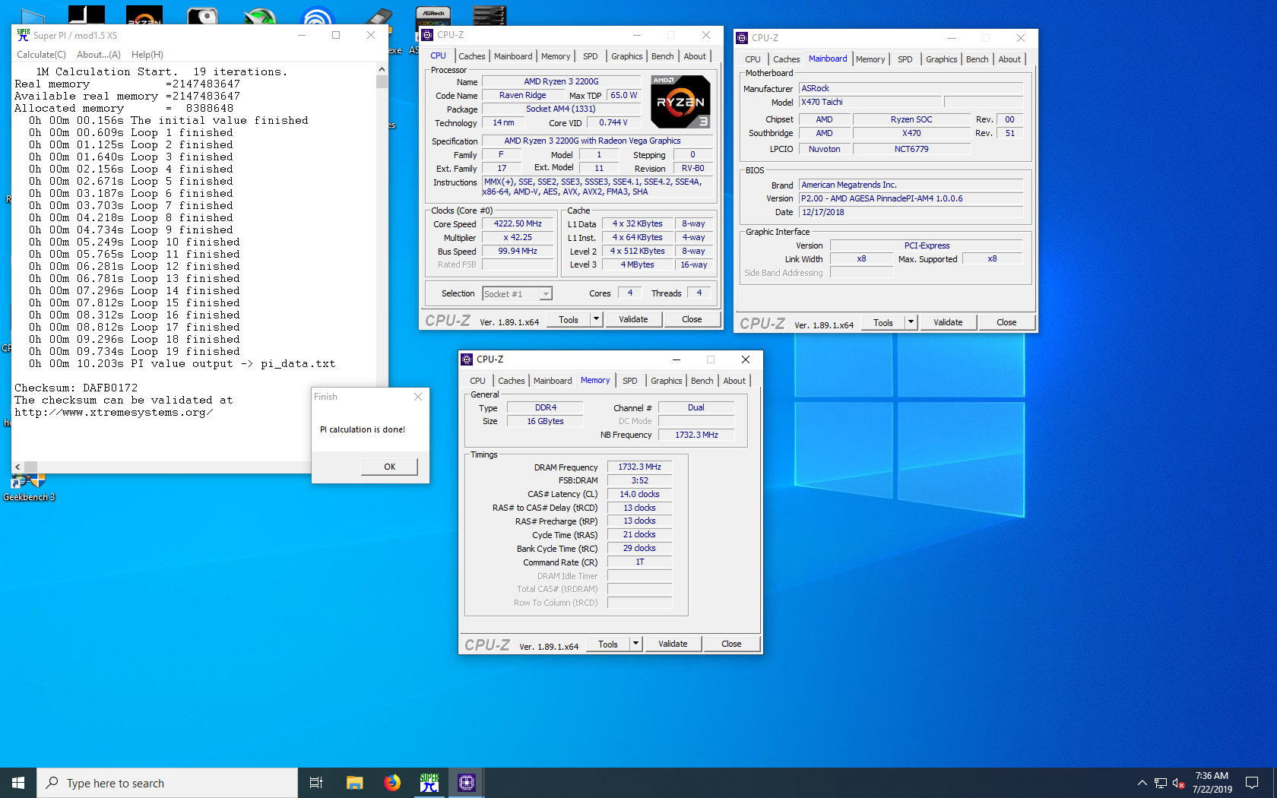The height and width of the screenshot is (798, 1277).
Task: Show hidden system tray icons
Action: pyautogui.click(x=1142, y=783)
